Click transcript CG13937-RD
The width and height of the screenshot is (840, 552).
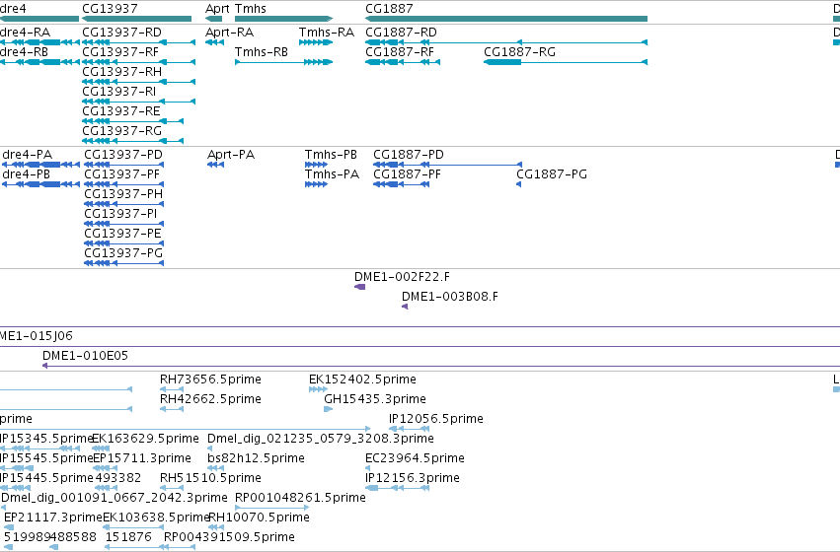click(x=139, y=42)
